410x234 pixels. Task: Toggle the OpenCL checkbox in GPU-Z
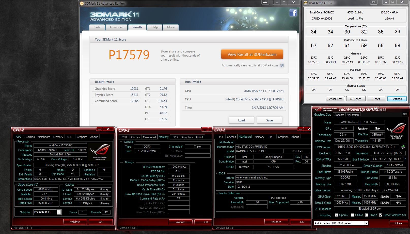pyautogui.click(x=336, y=215)
